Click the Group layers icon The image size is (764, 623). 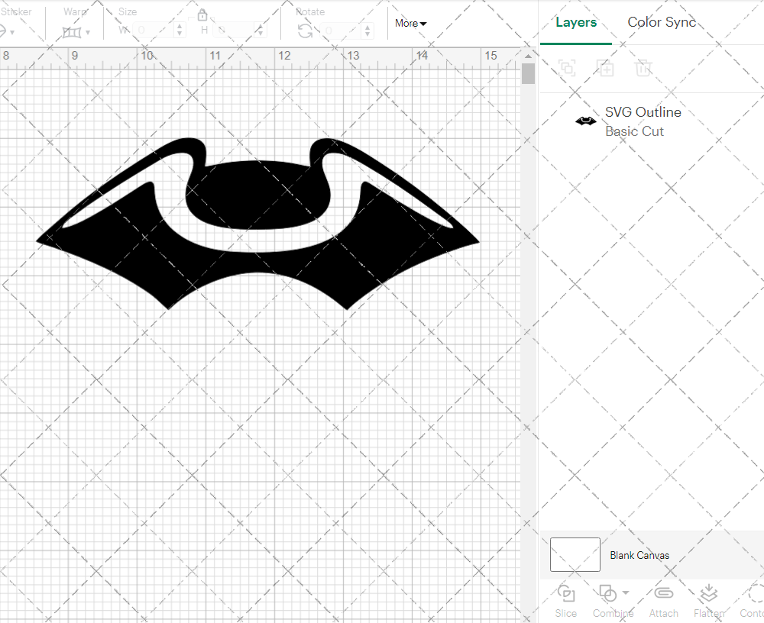567,68
